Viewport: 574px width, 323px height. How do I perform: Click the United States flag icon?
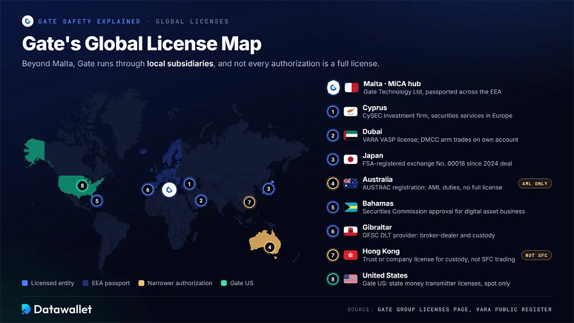[x=350, y=279]
